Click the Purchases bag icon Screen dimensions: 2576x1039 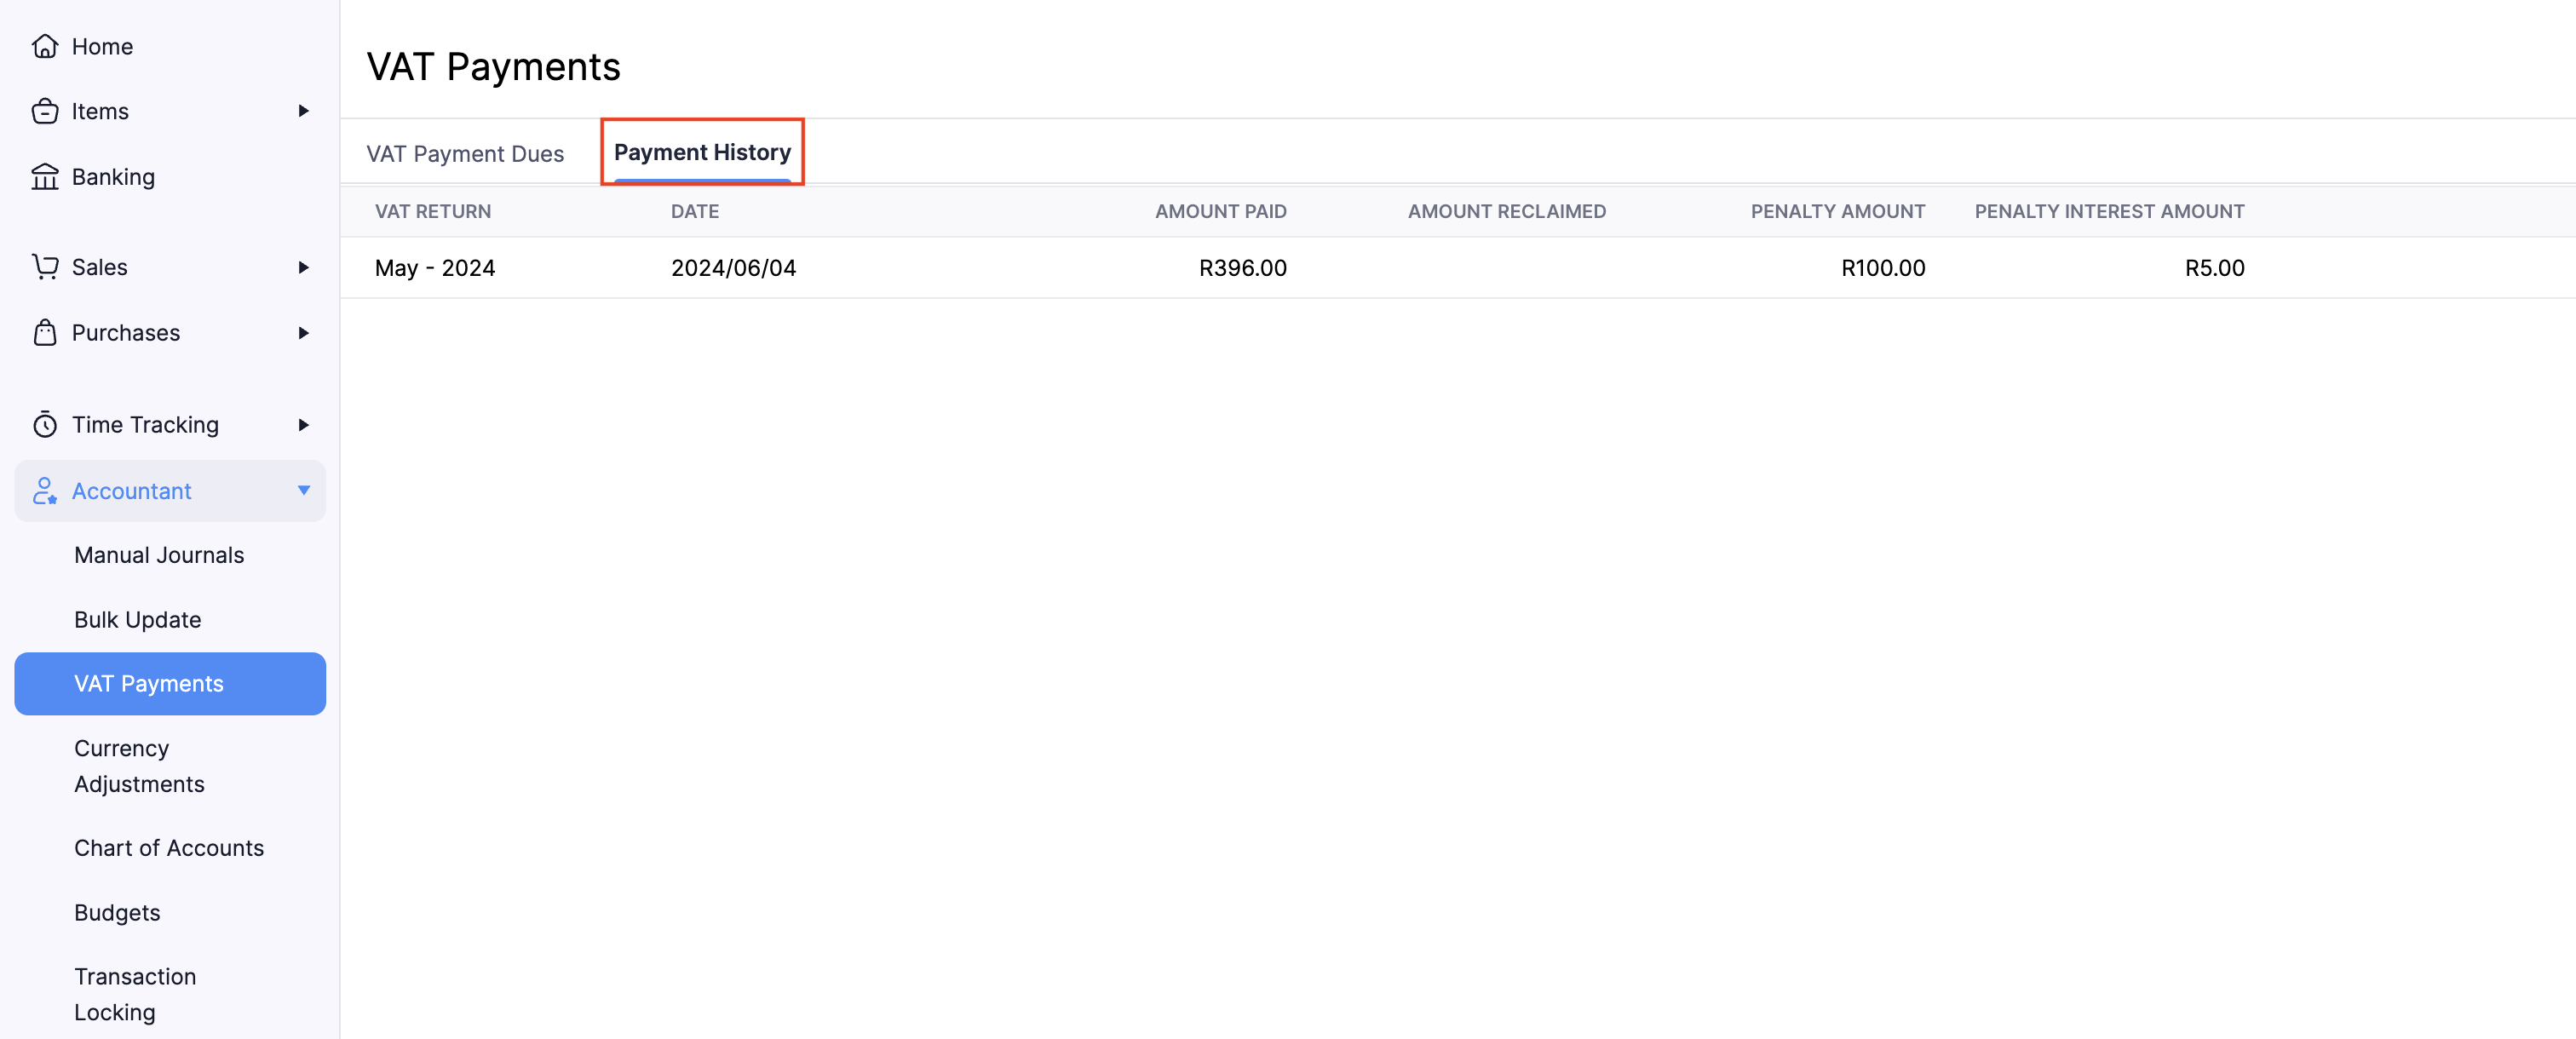45,333
